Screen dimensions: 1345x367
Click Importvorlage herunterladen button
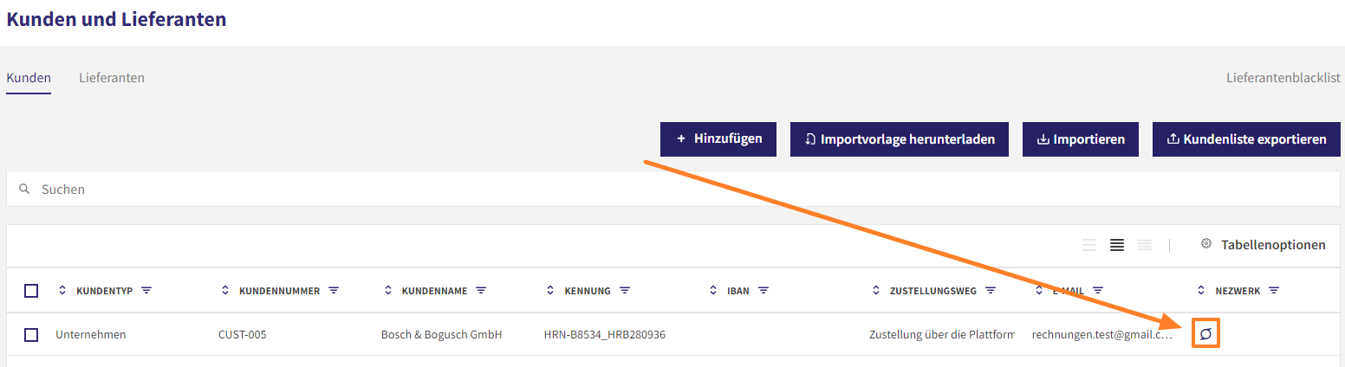coord(900,139)
